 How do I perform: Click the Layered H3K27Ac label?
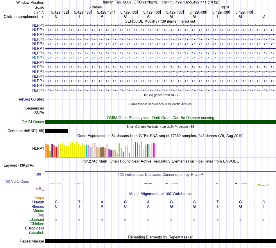point(19,165)
